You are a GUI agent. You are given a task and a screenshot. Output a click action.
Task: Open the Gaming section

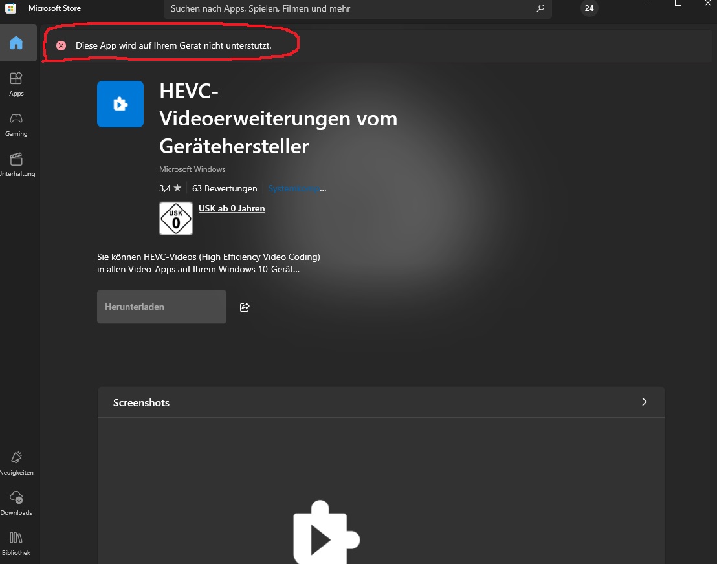click(x=16, y=125)
